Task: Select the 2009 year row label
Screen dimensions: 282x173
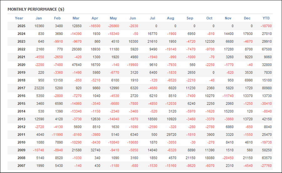Action: (21, 150)
